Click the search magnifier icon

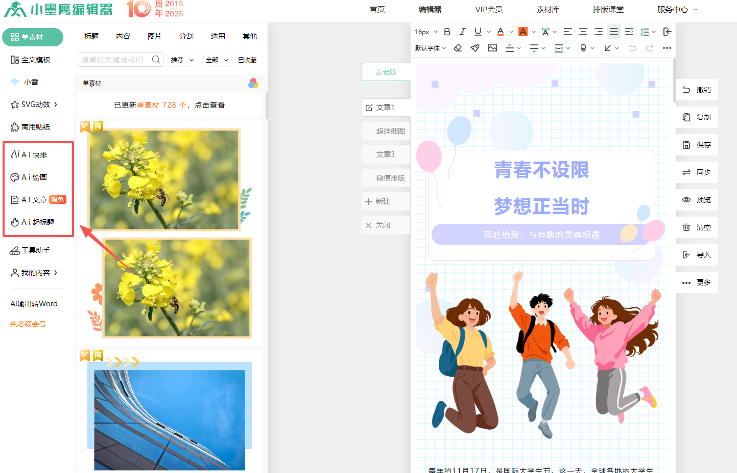(156, 60)
